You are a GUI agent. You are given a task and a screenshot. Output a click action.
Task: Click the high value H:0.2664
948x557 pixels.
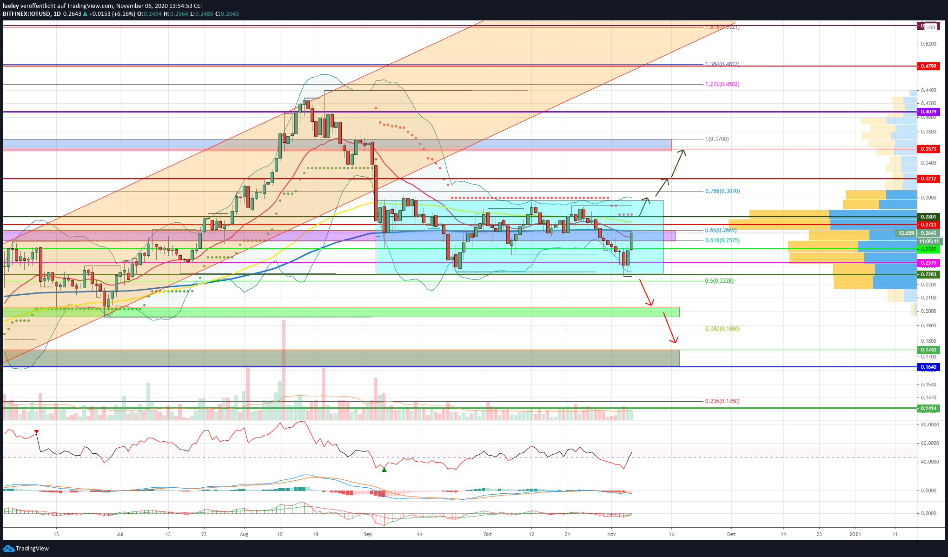(176, 14)
